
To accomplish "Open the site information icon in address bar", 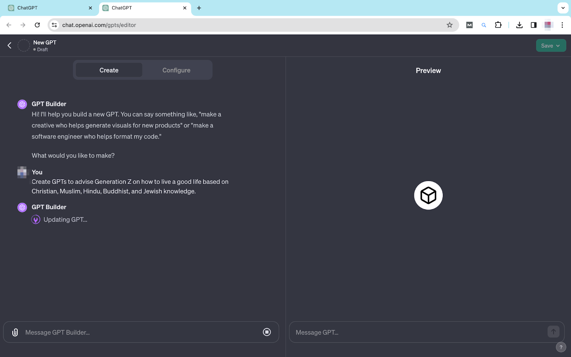I will 54,25.
